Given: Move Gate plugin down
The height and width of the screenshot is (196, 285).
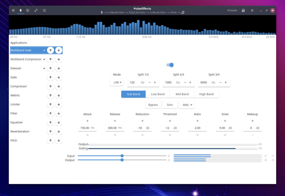Looking at the screenshot, I should [59, 77].
